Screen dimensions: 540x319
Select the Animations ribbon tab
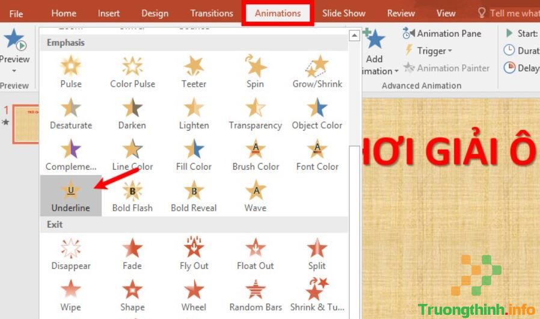(x=278, y=13)
